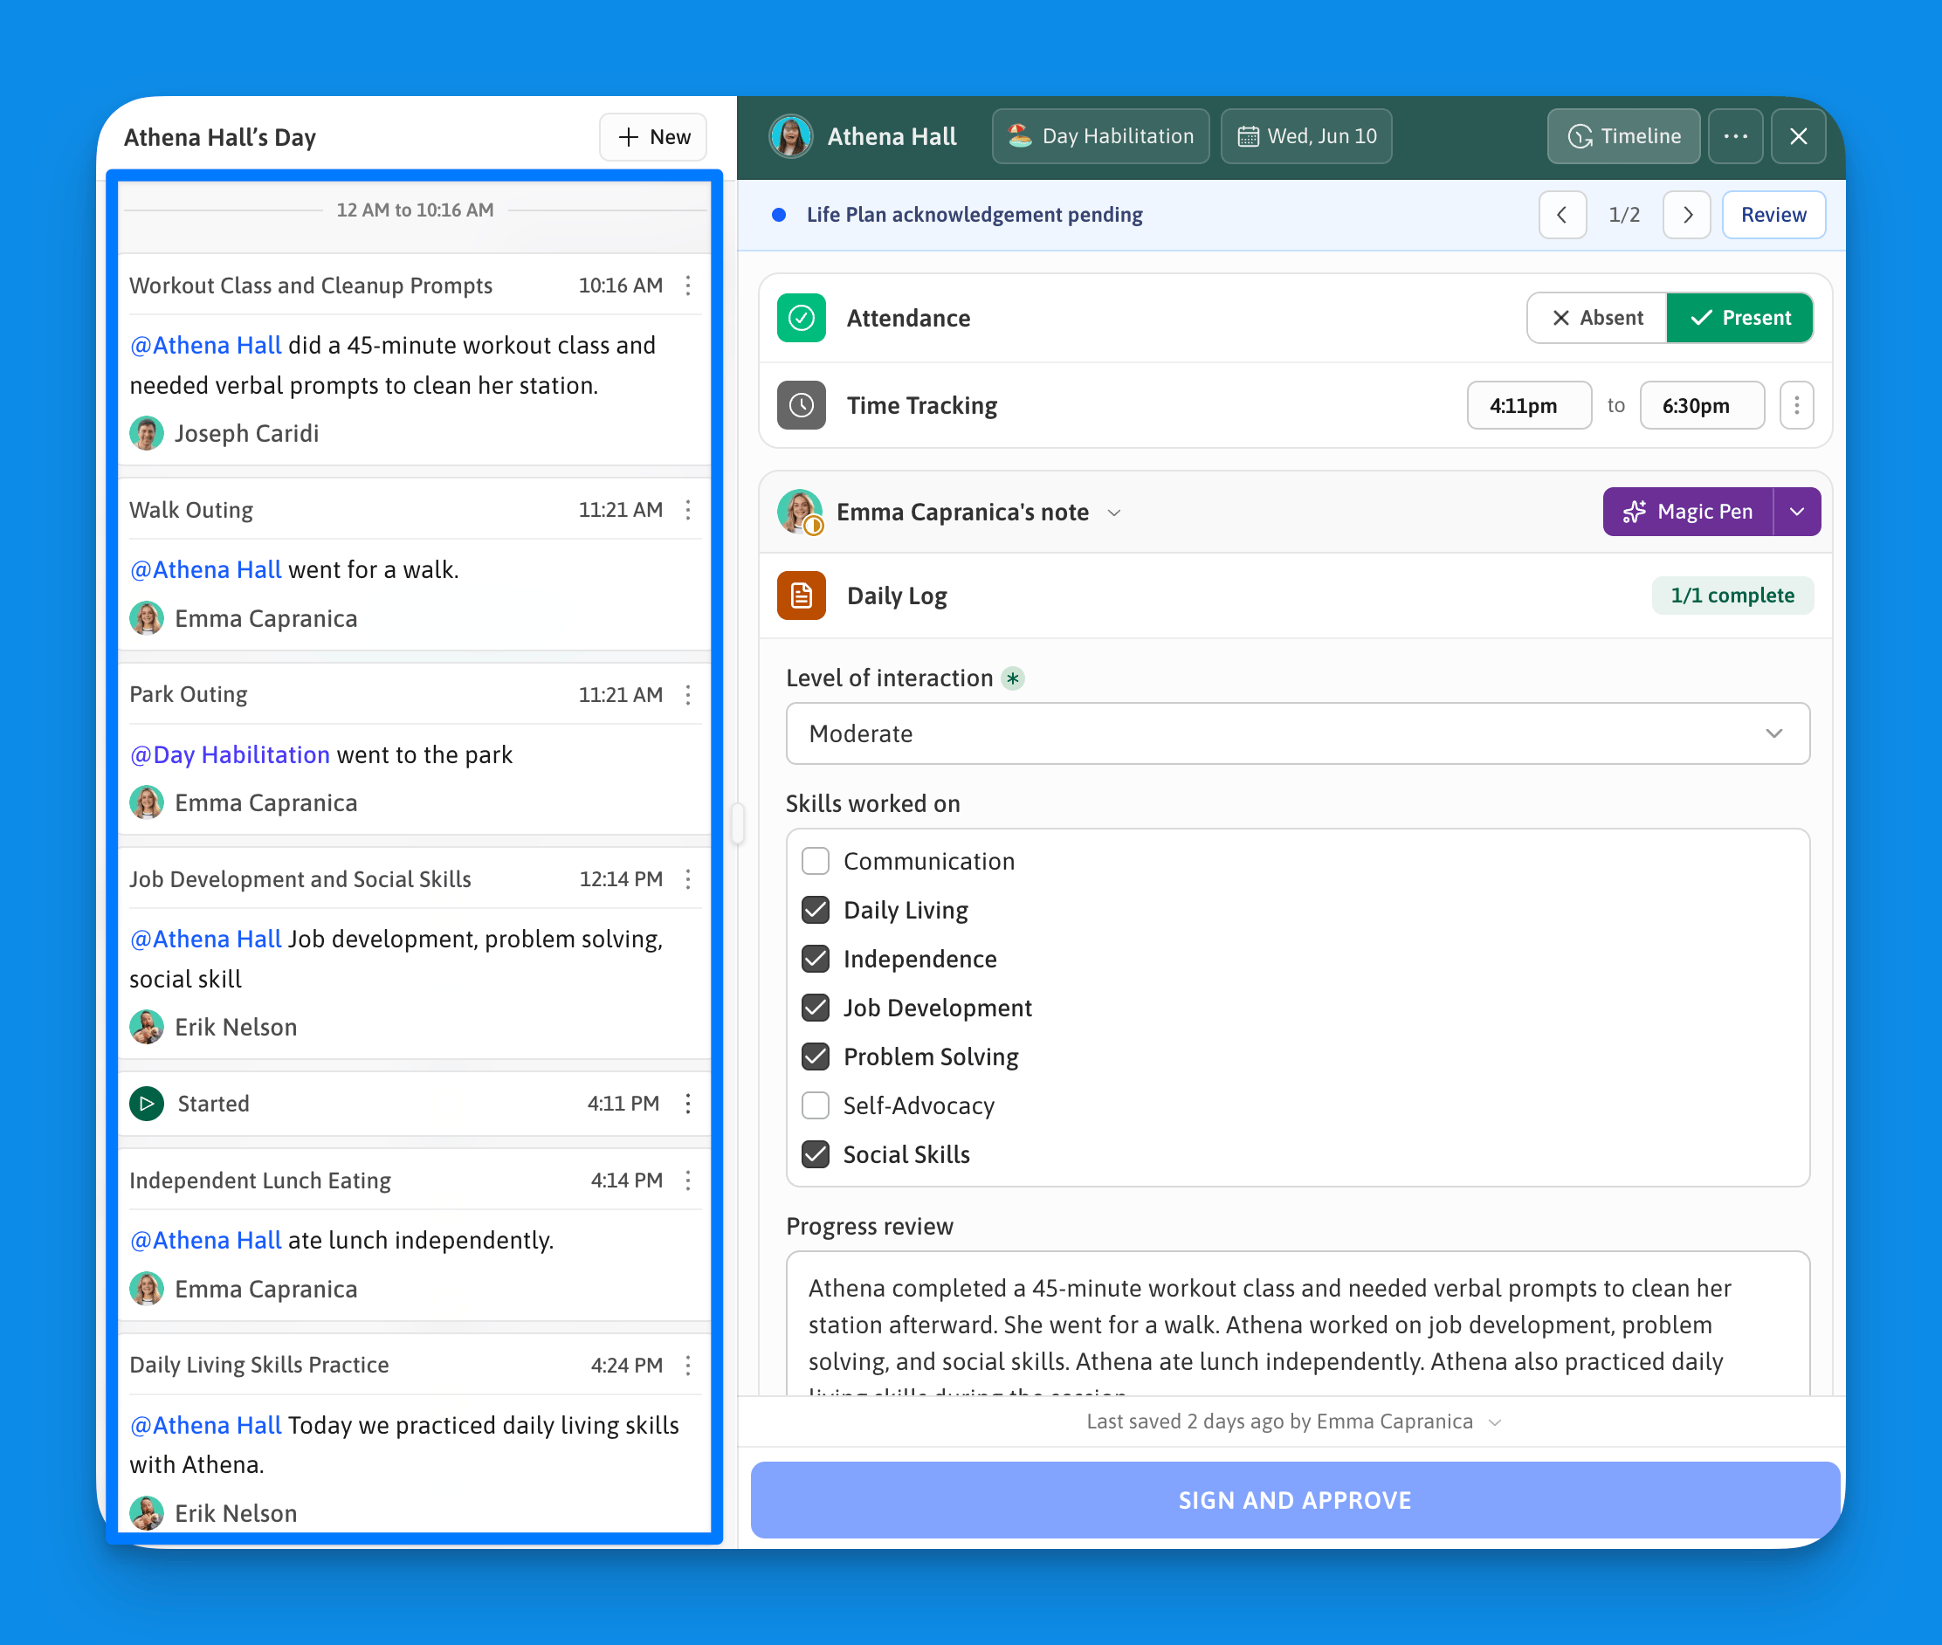The image size is (1942, 1645).
Task: Click New to add entry
Action: [x=653, y=137]
